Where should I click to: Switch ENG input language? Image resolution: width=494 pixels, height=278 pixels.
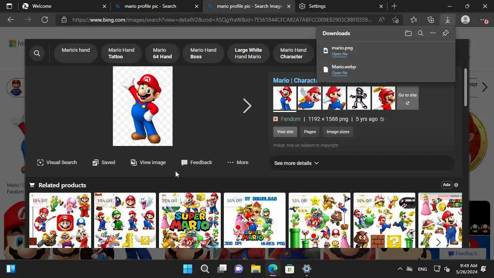pyautogui.click(x=422, y=269)
